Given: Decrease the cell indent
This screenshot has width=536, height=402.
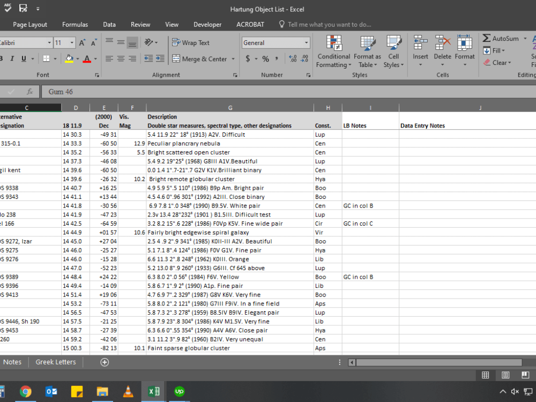Looking at the screenshot, I should point(148,59).
